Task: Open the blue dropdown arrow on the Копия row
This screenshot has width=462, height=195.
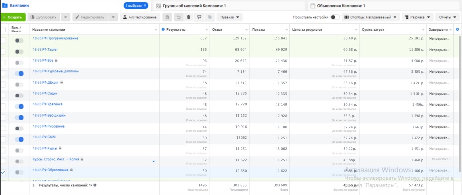Action: tap(153, 162)
